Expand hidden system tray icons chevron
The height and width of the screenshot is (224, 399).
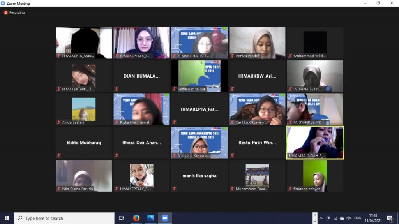[321, 218]
